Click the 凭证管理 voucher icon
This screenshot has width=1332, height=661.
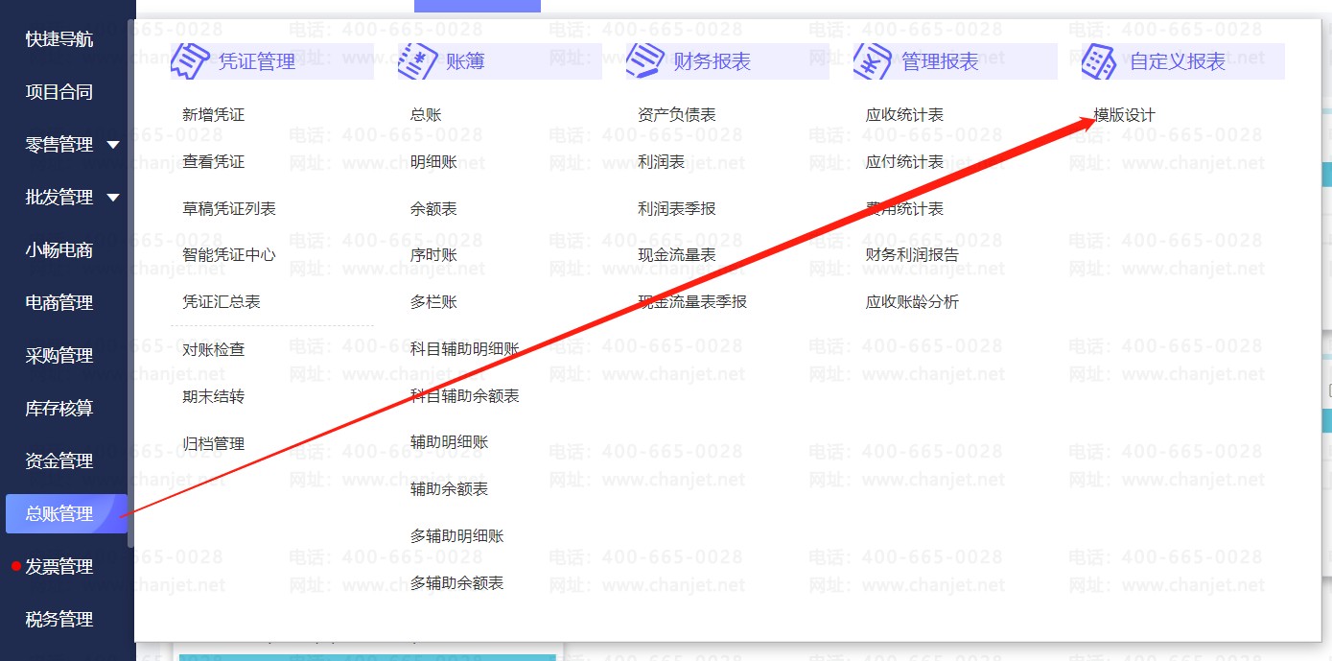pos(190,61)
